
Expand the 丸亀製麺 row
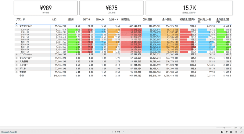(x=16, y=61)
